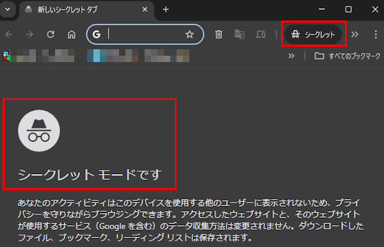Go forward with the forward arrow
Image resolution: width=384 pixels, height=247 pixels.
click(29, 35)
